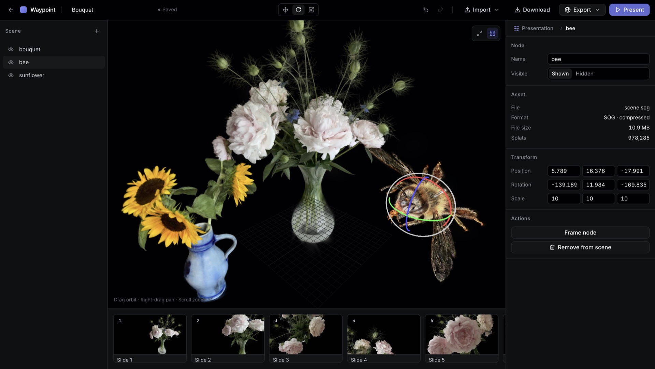Image resolution: width=655 pixels, height=369 pixels.
Task: Select the scale gizmo tool
Action: [x=311, y=10]
